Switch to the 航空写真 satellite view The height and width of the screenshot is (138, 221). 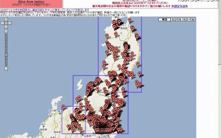tap(176, 20)
